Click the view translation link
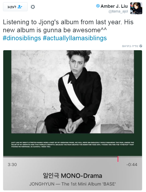This screenshot has height=192, width=146. (130, 46)
